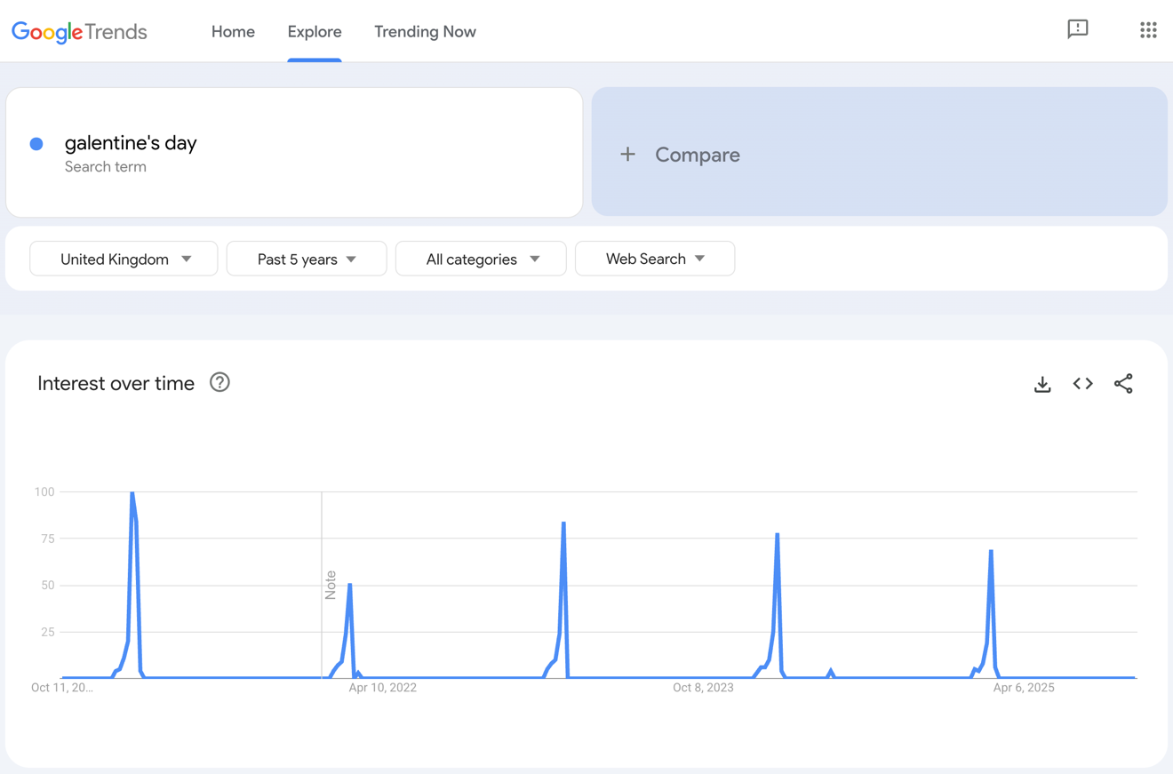Screen dimensions: 1173x774
Task: Select the Explore tab
Action: click(315, 32)
